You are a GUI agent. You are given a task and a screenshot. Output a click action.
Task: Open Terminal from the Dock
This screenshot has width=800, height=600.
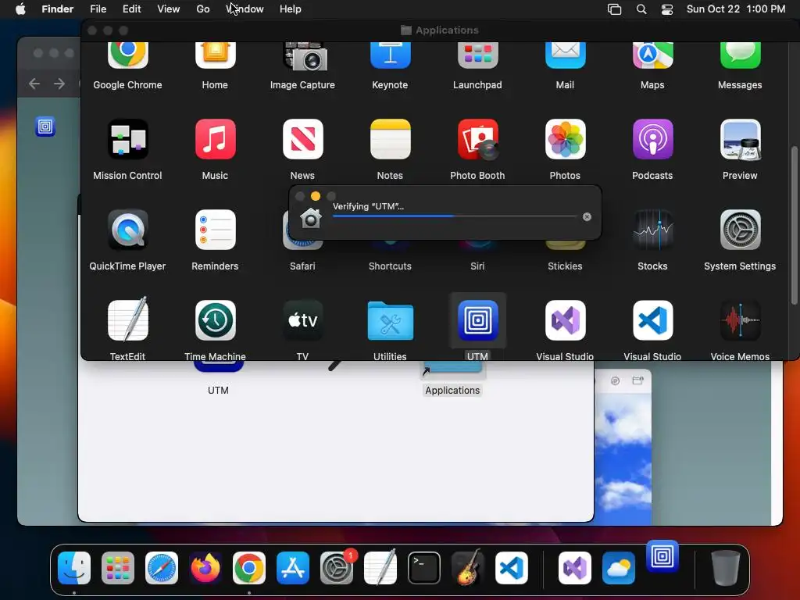click(x=424, y=567)
